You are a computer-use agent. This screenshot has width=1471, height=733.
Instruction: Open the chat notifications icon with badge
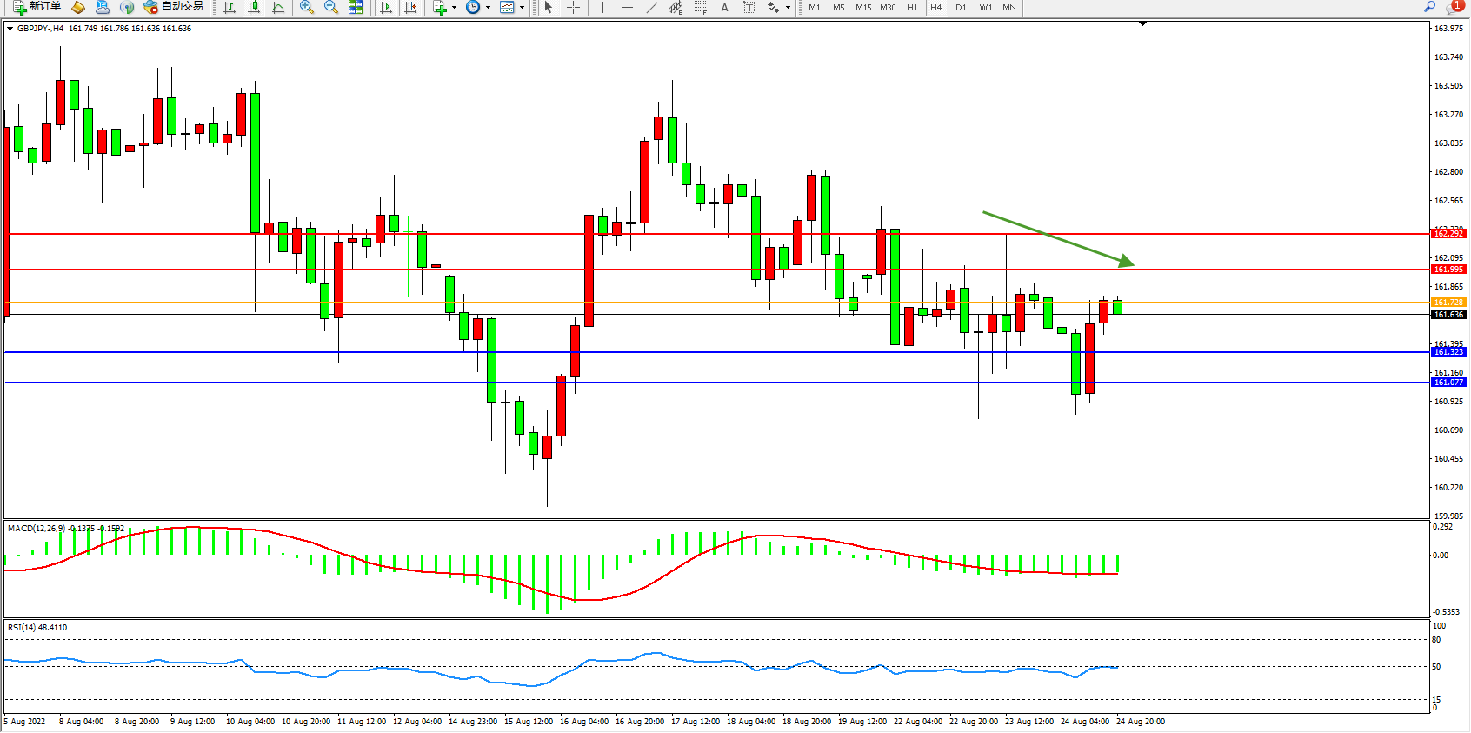pos(1454,7)
